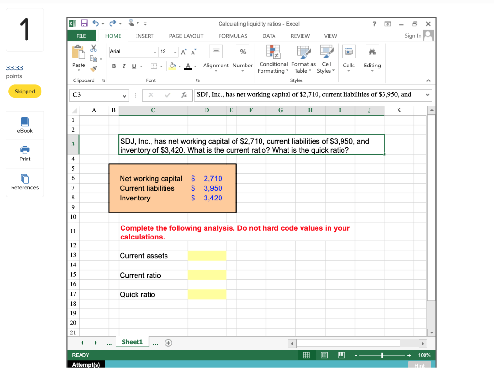Image resolution: width=494 pixels, height=372 pixels.
Task: Open the eBook sidebar icon
Action: 25,122
